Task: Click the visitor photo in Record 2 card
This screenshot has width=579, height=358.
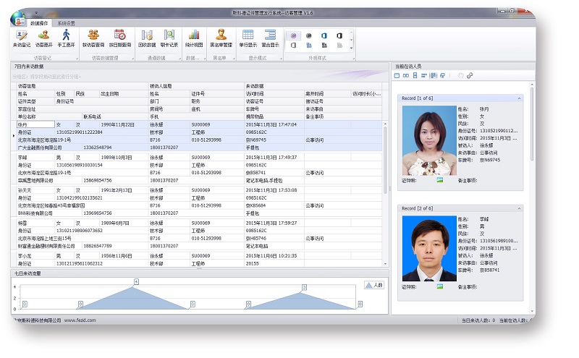Action: point(429,249)
